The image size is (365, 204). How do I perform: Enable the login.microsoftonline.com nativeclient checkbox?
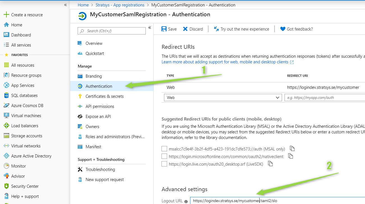click(164, 156)
